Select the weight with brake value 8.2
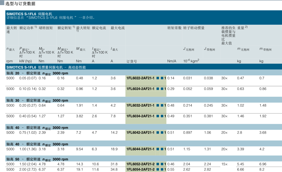Screen dimensions: 282x172 262,169
